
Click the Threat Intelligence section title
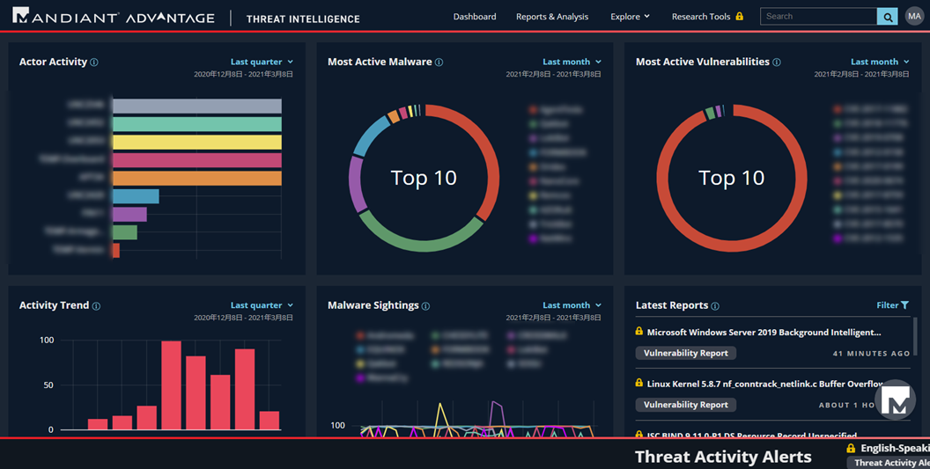pyautogui.click(x=303, y=19)
